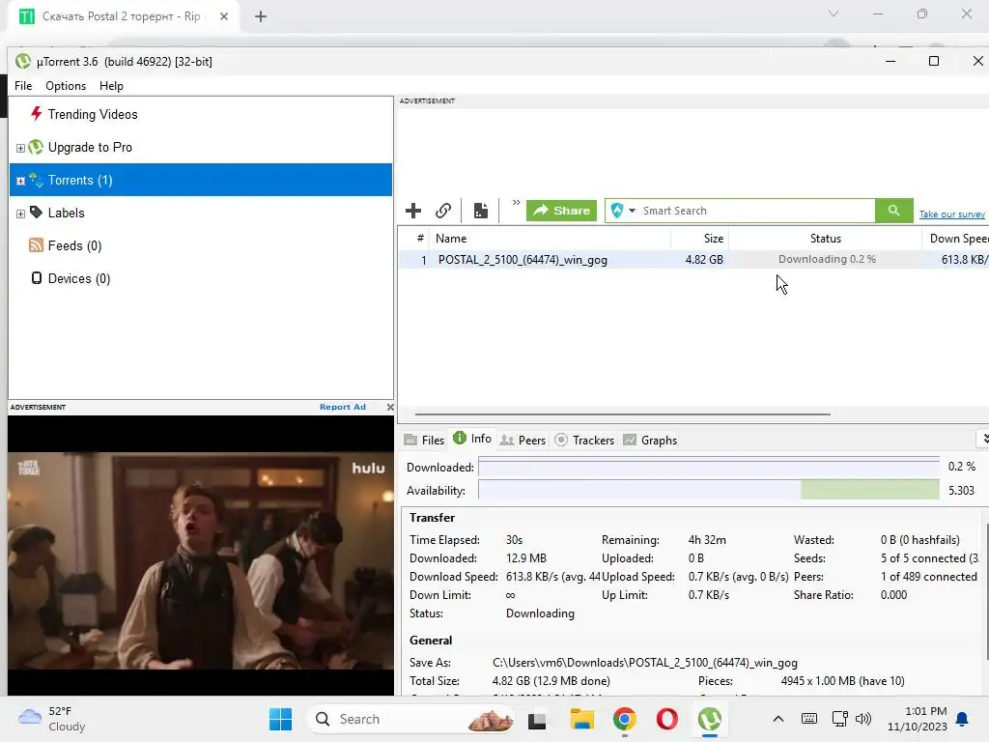This screenshot has width=989, height=742.
Task: Open the notifications bell icon
Action: pos(963,719)
